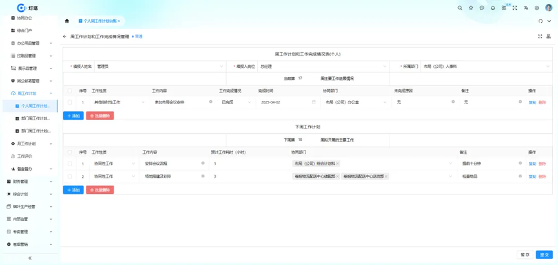Click 添加 under the next-week table

pyautogui.click(x=74, y=190)
